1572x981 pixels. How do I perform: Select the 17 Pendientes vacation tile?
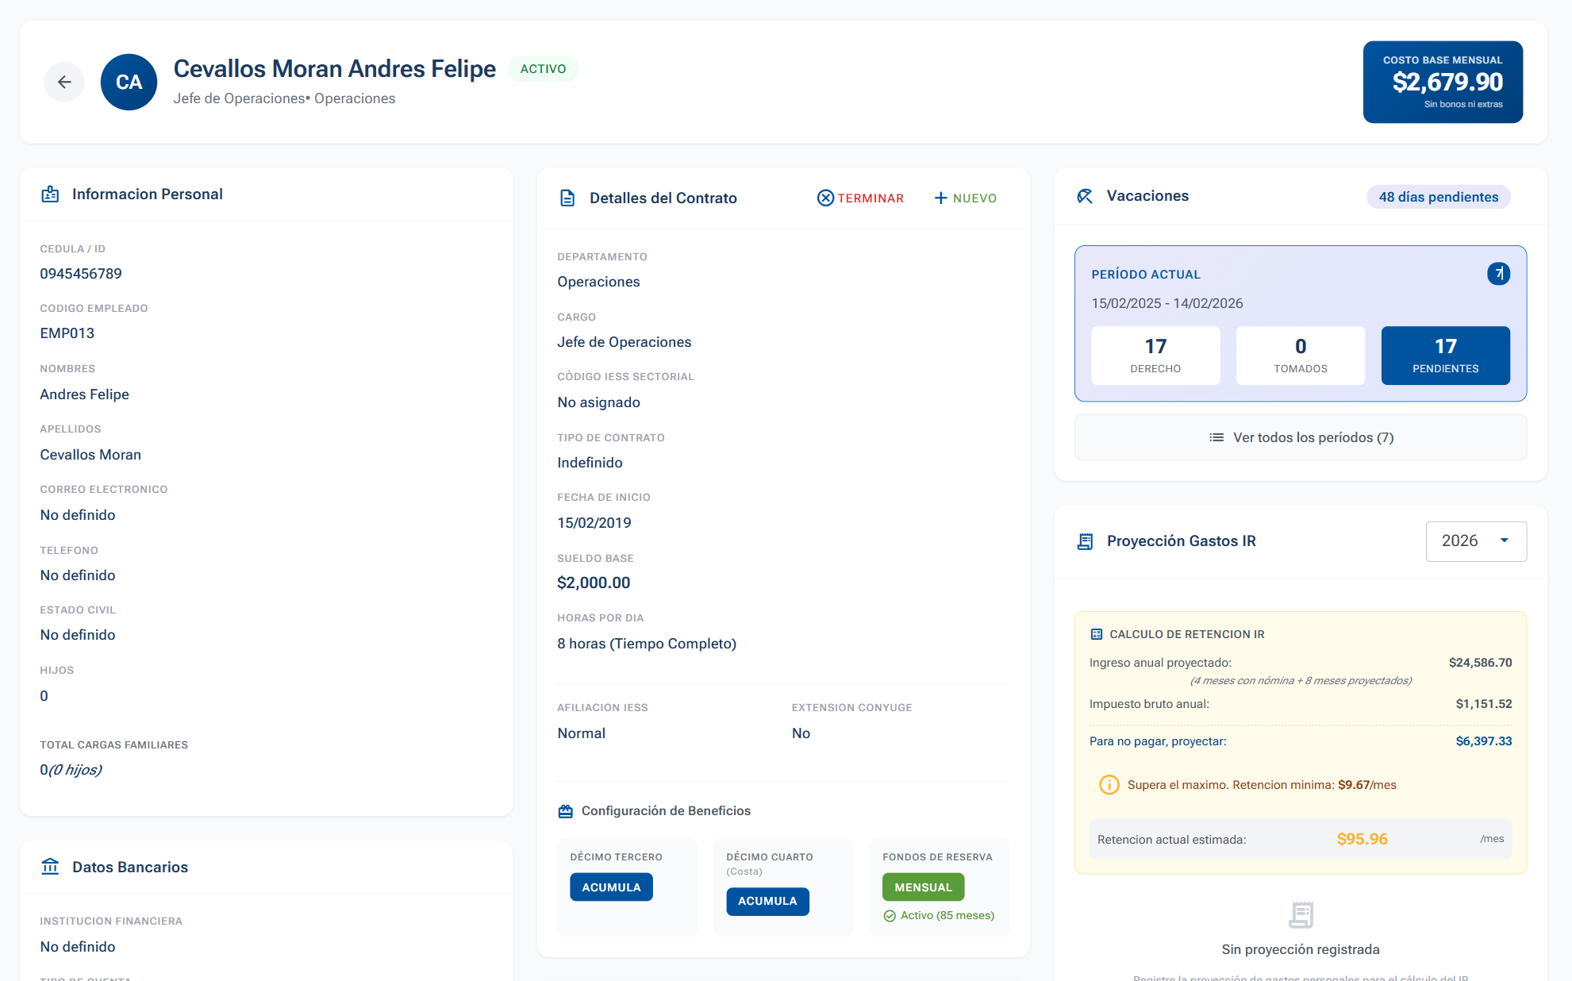(1445, 356)
